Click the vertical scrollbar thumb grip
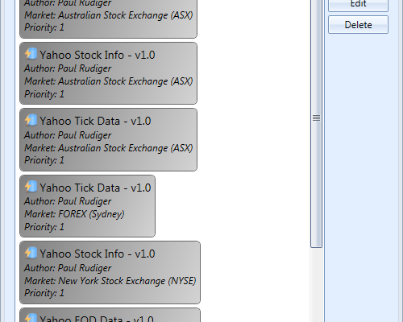The width and height of the screenshot is (403, 322). [316, 118]
